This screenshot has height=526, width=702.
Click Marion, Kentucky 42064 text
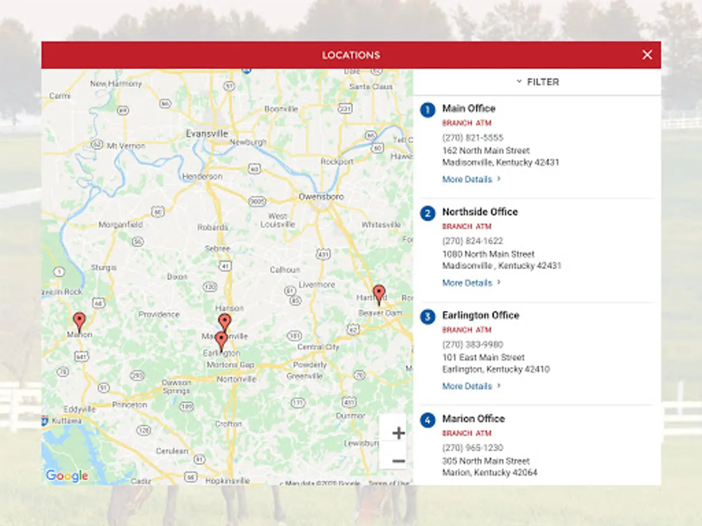click(490, 473)
